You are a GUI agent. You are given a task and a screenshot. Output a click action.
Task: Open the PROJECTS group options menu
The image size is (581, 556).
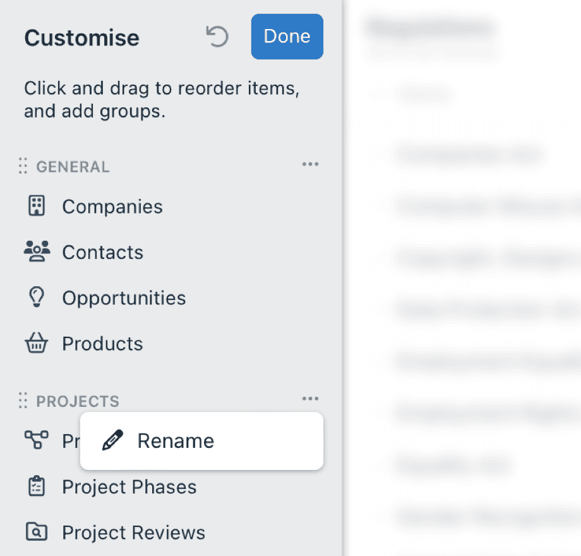[x=310, y=398]
